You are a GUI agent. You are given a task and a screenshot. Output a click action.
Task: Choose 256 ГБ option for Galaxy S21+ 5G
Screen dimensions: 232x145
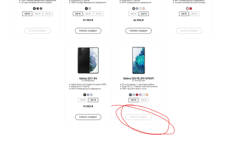coord(93,100)
